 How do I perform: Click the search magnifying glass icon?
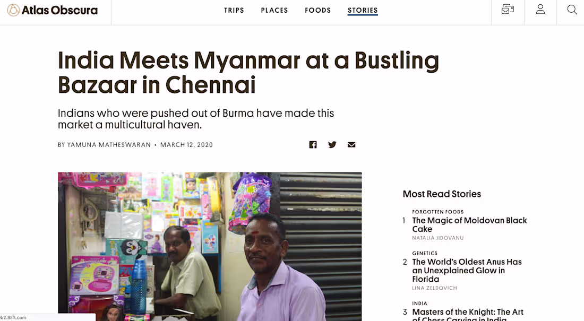[572, 10]
